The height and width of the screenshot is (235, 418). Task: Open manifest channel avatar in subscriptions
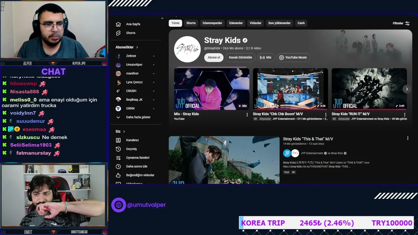tap(118, 73)
